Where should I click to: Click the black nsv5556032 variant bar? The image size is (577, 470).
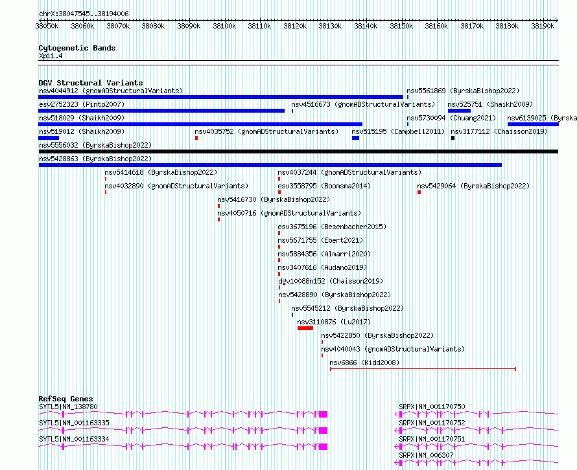[298, 151]
